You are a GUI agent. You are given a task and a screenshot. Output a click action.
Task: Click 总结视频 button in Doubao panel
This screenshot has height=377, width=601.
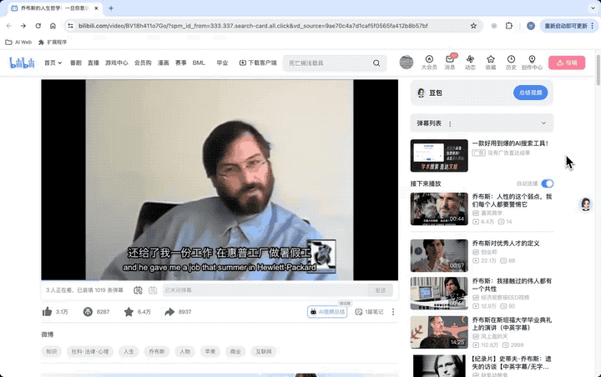(x=531, y=93)
